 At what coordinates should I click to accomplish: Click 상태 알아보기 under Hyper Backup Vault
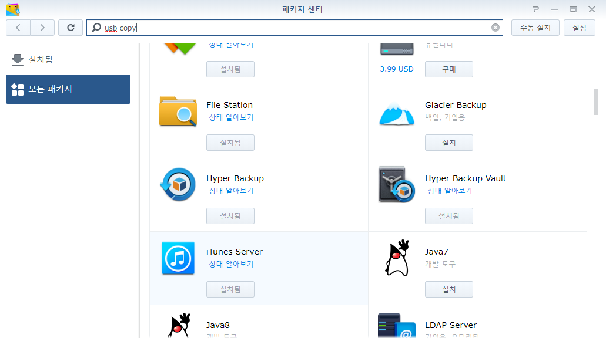point(450,191)
